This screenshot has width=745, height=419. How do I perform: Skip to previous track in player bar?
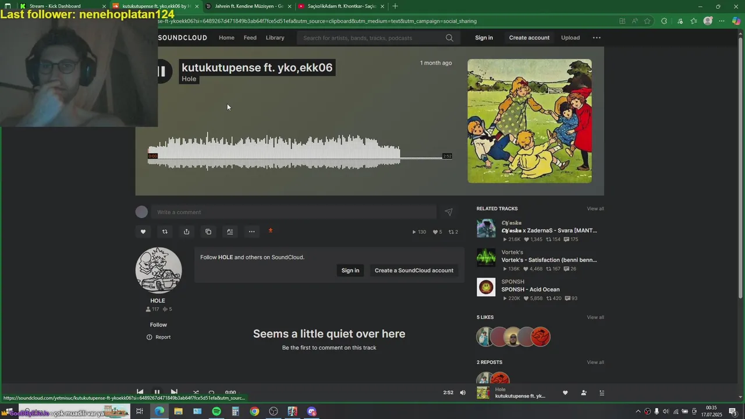[140, 392]
